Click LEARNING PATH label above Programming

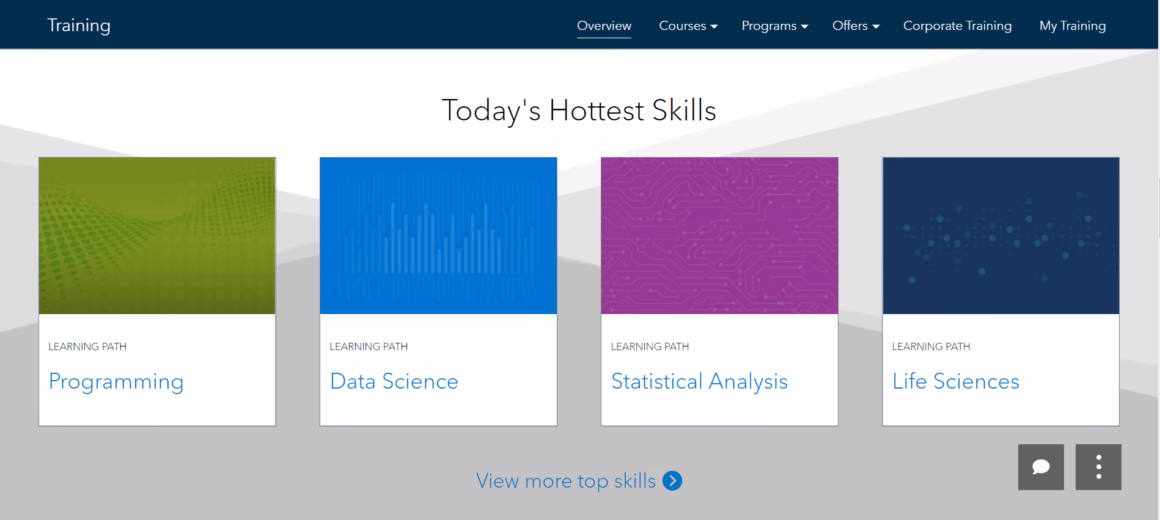tap(87, 346)
